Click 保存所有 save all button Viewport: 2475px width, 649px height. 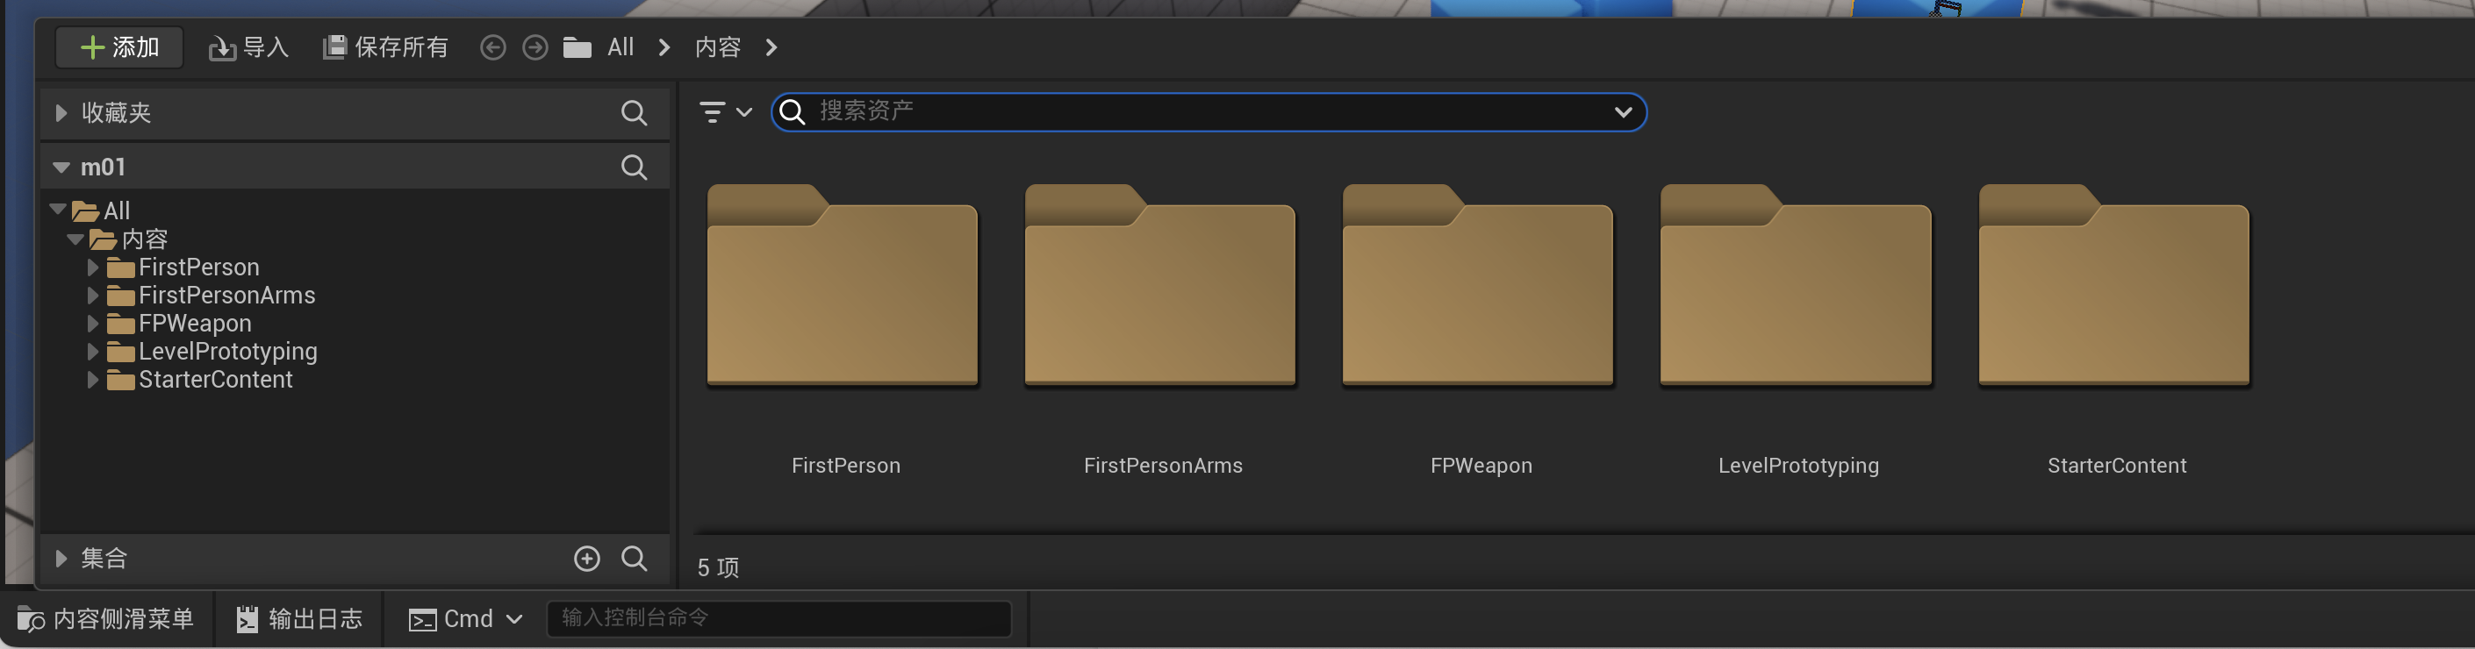tap(385, 47)
